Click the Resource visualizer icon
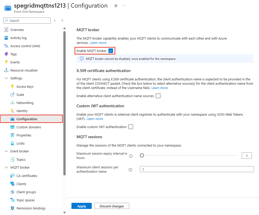This screenshot has width=259, height=215. coord(6,70)
